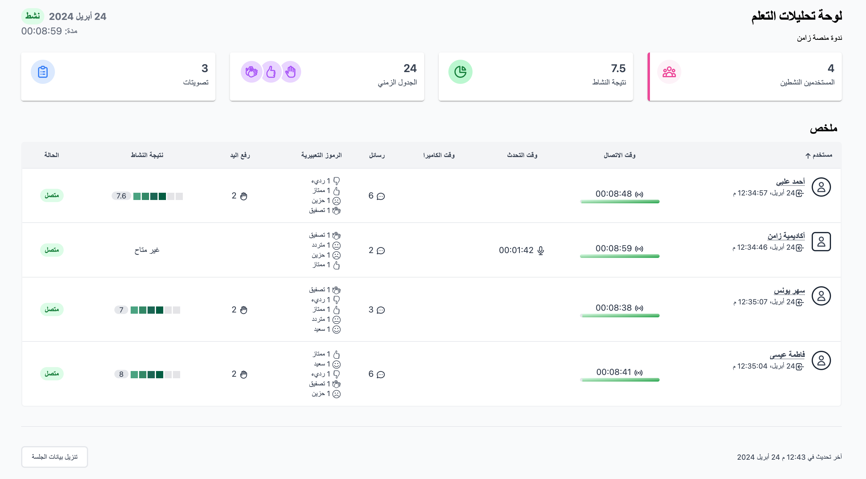Viewport: 866px width, 479px height.
Task: Click the happy face icon in سهر يونس's emoji list
Action: pyautogui.click(x=336, y=330)
